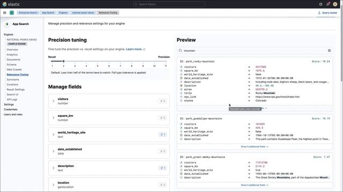
Task: Open Web Crawler in the sidebar
Action: [14, 70]
